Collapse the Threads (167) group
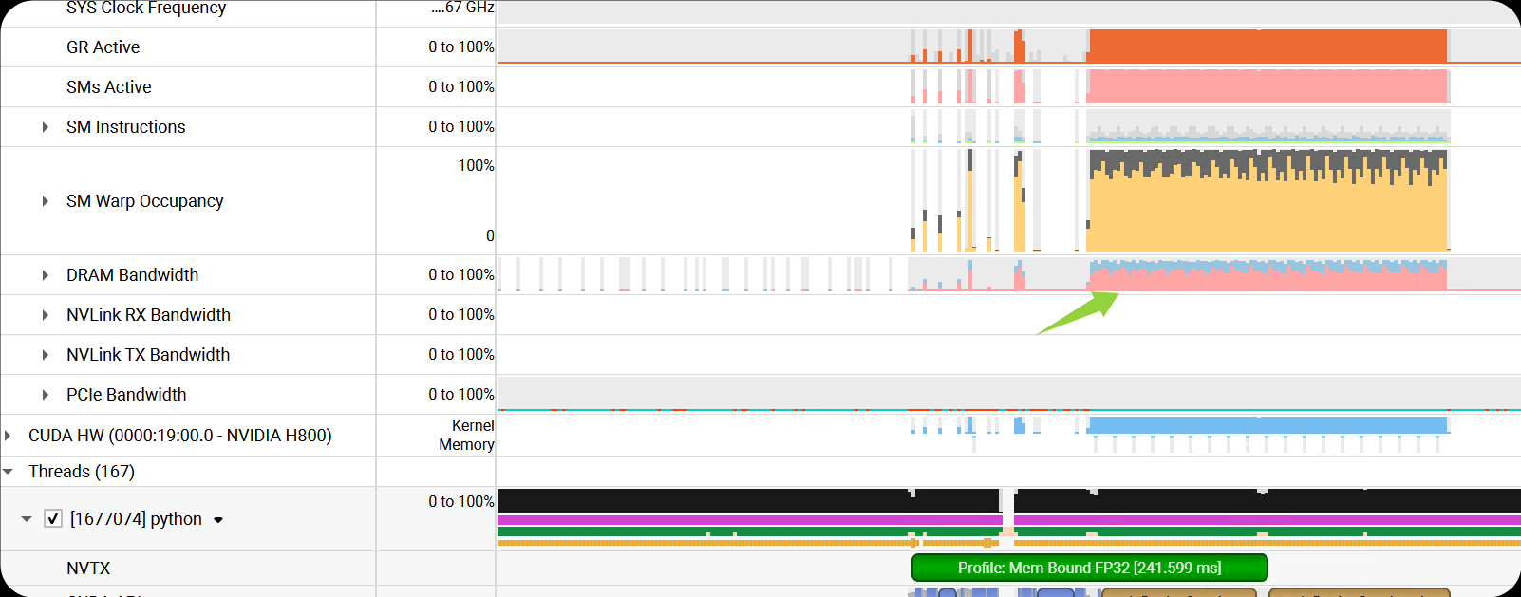Image resolution: width=1521 pixels, height=597 pixels. tap(8, 472)
